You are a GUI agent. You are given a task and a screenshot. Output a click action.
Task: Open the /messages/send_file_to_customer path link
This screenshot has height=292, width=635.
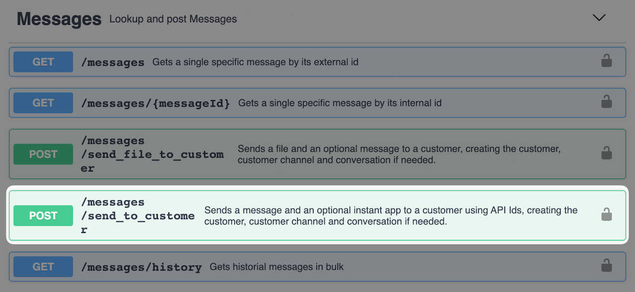[152, 154]
